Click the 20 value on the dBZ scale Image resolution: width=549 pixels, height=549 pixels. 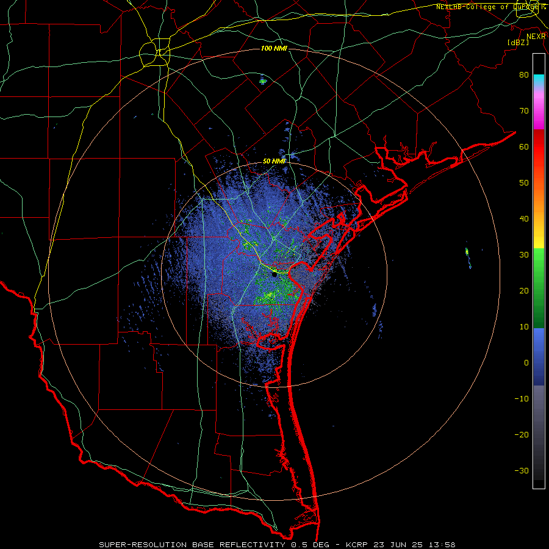coord(524,291)
